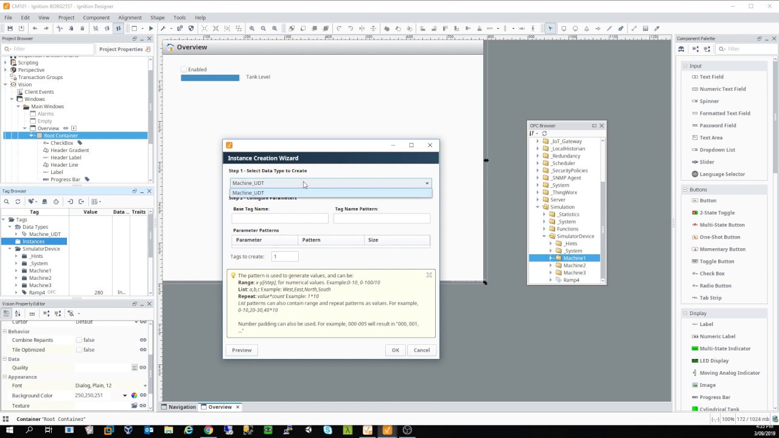Open Tag Browser timer scan class icon
This screenshot has width=779, height=438.
click(x=56, y=201)
